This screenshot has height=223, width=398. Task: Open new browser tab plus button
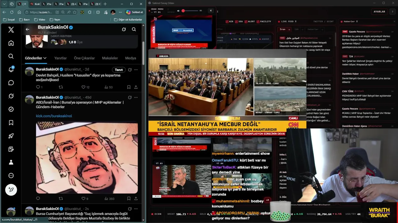(x=105, y=4)
